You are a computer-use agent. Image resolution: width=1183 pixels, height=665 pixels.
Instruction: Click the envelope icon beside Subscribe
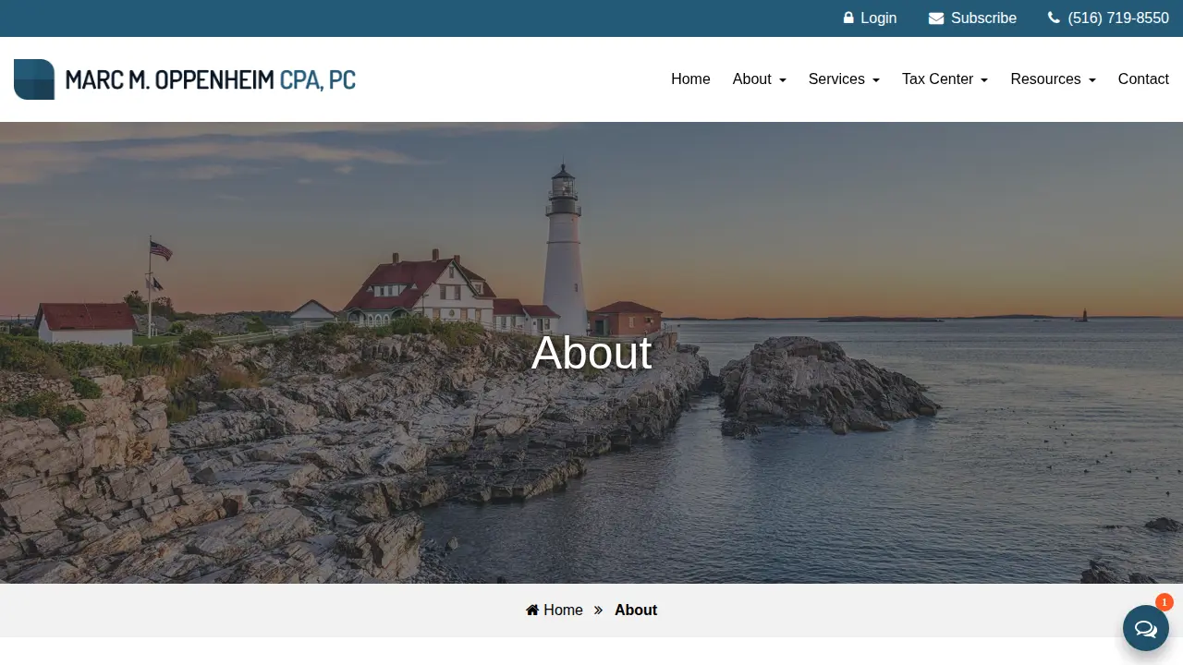coord(936,18)
